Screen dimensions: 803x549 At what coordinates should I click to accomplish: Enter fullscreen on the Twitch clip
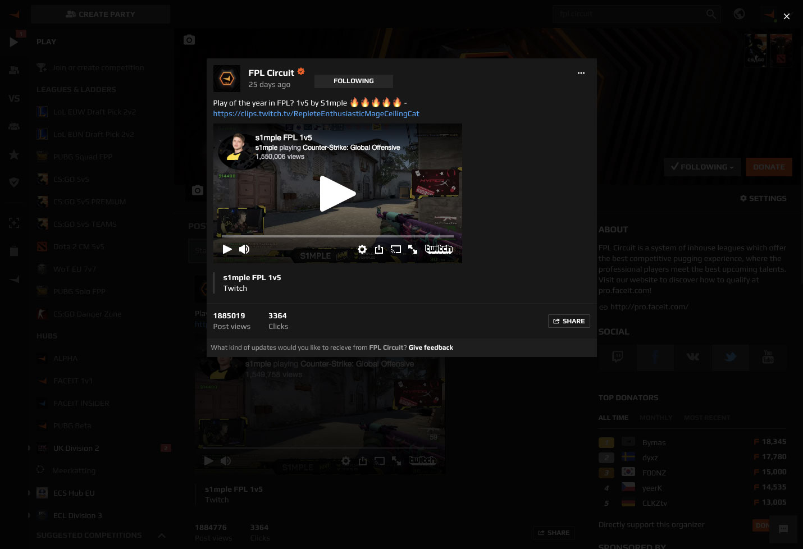point(413,249)
